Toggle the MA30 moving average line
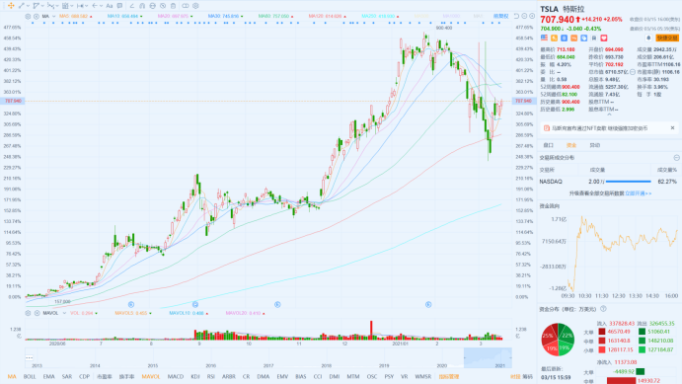This screenshot has height=384, width=682. pyautogui.click(x=225, y=16)
